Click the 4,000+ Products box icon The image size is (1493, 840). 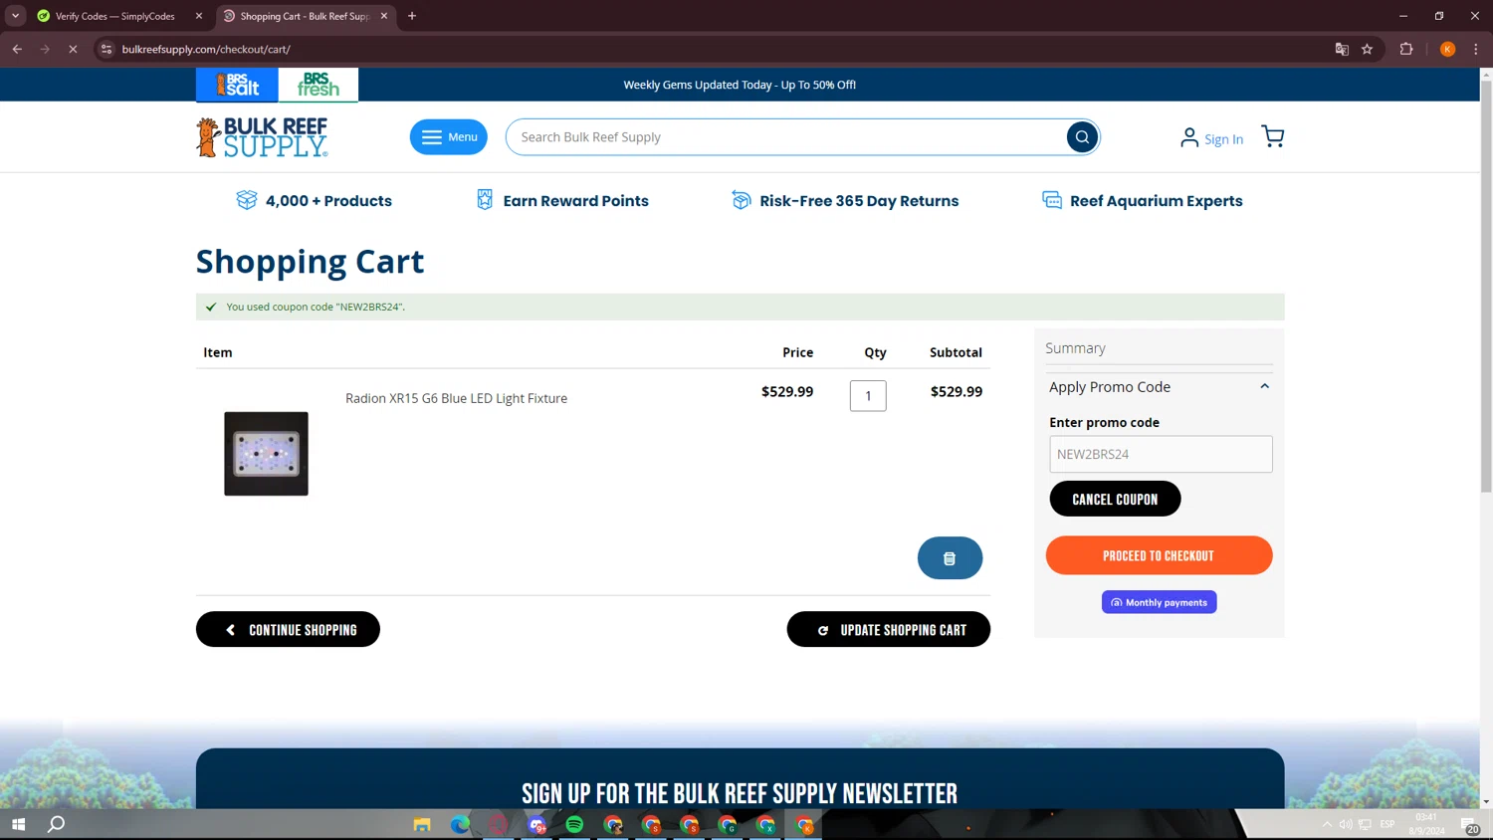pyautogui.click(x=246, y=200)
